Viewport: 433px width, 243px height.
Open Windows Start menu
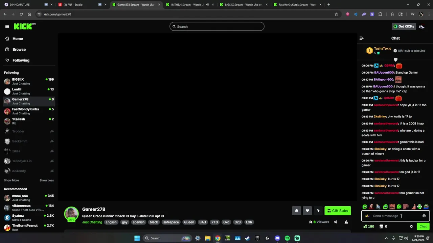[137, 238]
